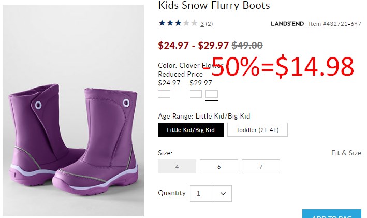Viewport: 367px width, 218px height.
Task: Click the quantity value field showing 1
Action: click(x=202, y=194)
